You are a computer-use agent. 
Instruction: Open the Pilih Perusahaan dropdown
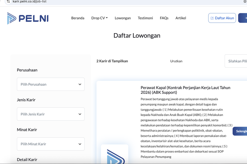point(51,84)
